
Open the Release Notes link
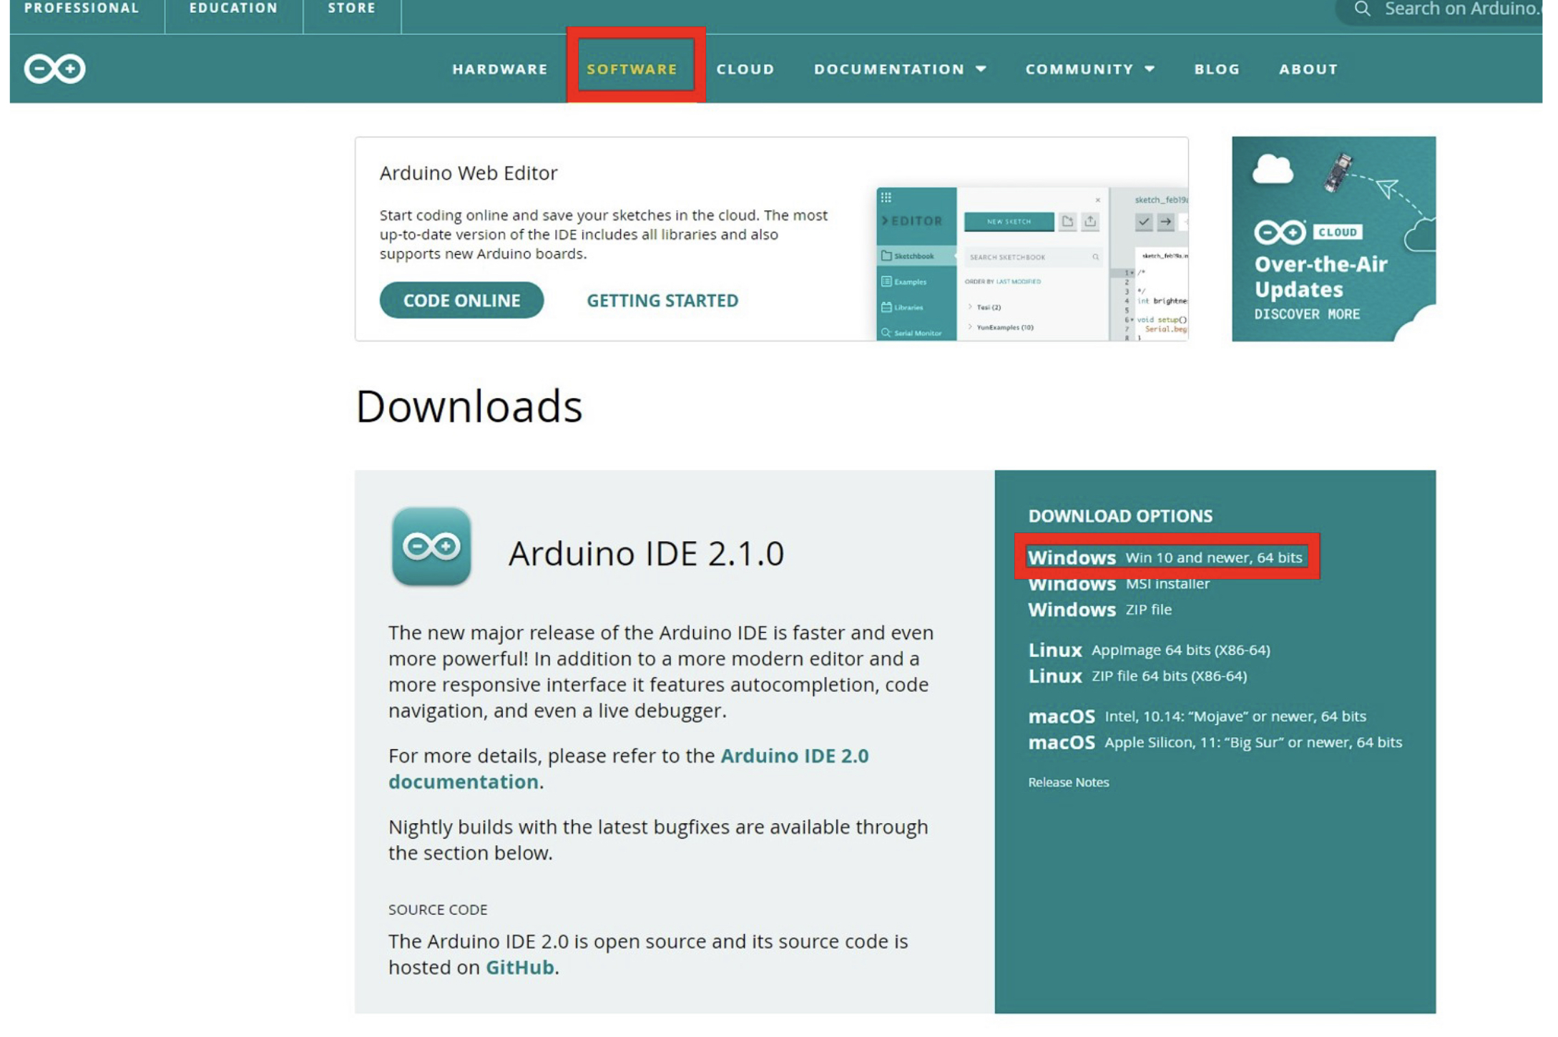(x=1068, y=782)
